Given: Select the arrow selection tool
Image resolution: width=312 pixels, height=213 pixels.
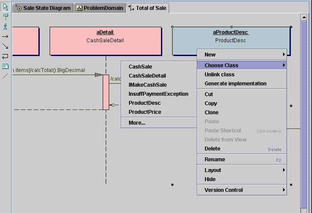Looking at the screenshot, I should point(5,7).
